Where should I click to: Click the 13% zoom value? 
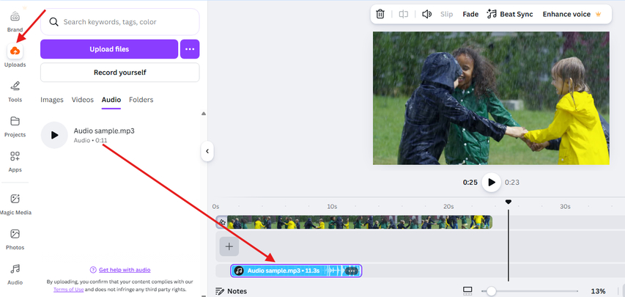click(x=598, y=291)
